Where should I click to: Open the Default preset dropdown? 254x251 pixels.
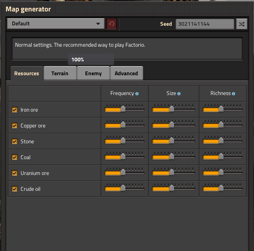coord(56,24)
